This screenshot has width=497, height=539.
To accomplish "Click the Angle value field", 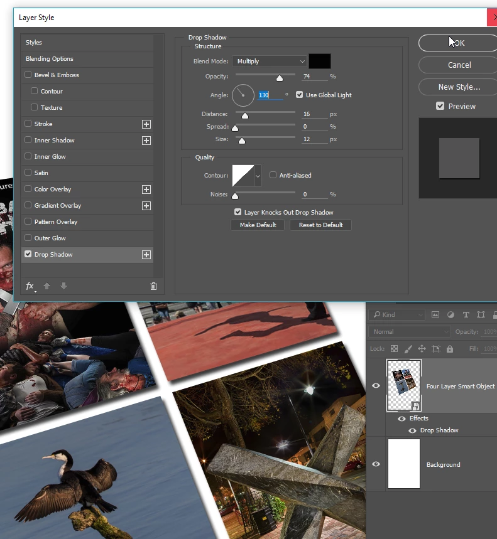I will pyautogui.click(x=271, y=95).
